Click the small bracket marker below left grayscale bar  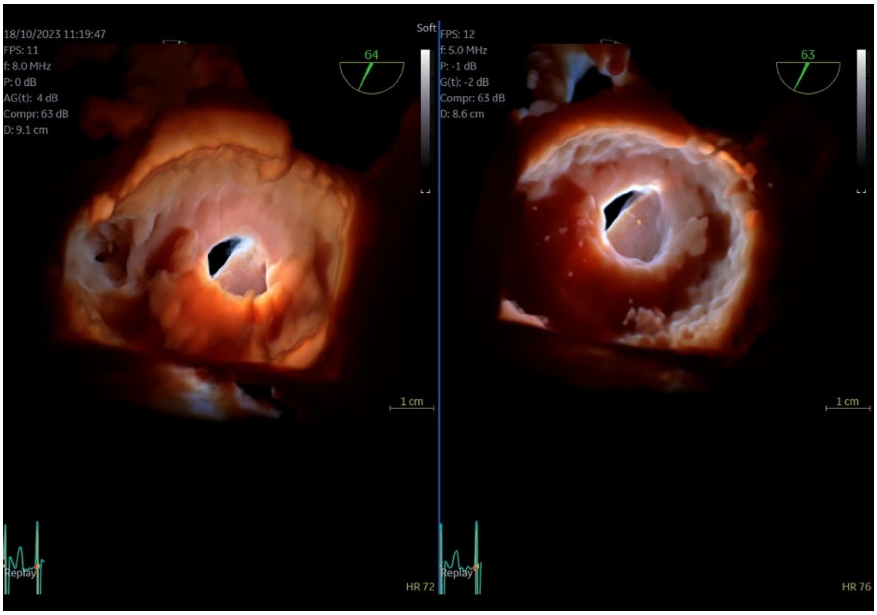click(425, 191)
